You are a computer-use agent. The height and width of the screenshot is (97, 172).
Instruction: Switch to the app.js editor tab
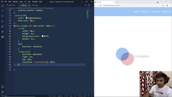coord(35,5)
